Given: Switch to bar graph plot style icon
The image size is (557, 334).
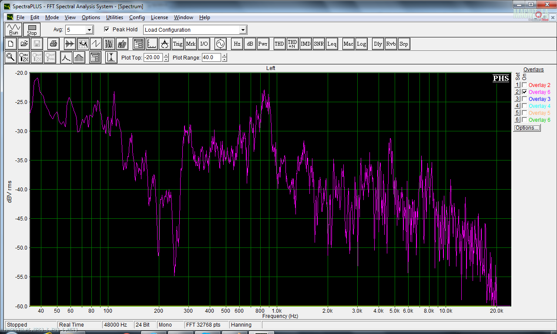Looking at the screenshot, I should pyautogui.click(x=79, y=57).
